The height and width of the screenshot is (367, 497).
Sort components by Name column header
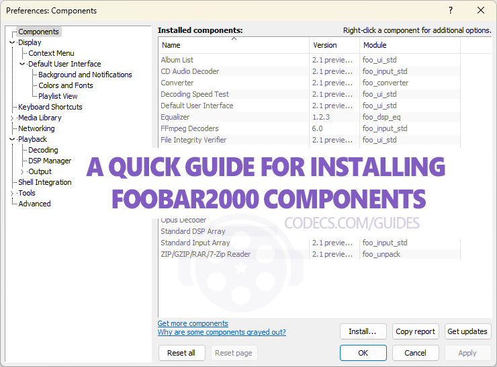[234, 45]
